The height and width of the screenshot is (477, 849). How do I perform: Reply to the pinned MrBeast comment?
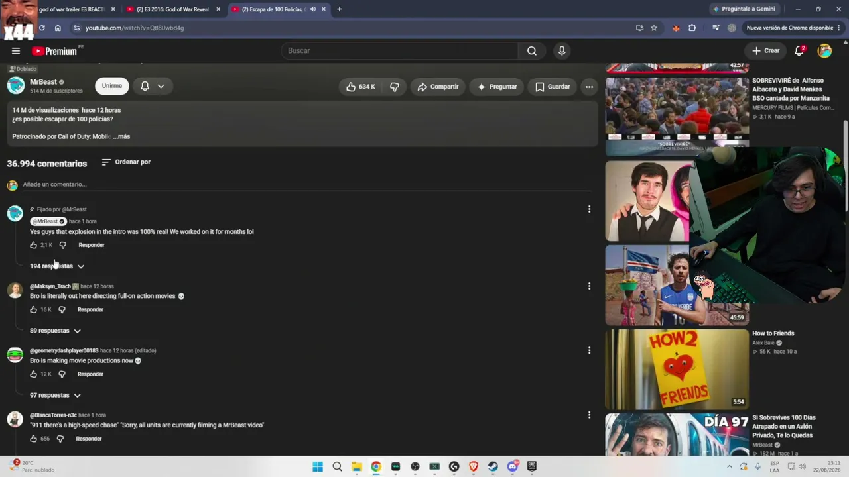[x=92, y=245]
